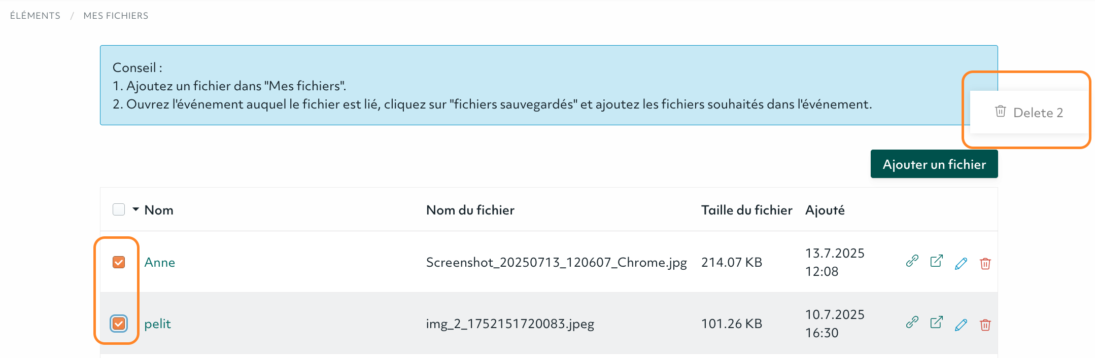Open the pelit file externally
Viewport: 1095px width, 358px height.
936,323
